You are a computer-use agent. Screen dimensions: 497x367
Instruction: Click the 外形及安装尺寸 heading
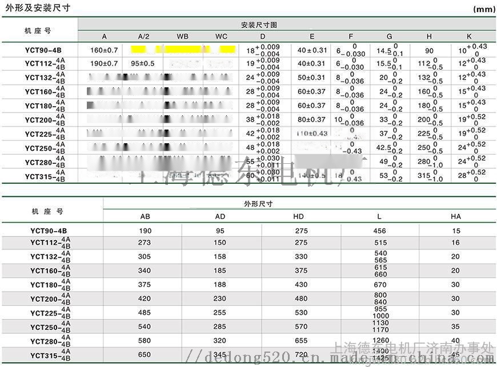38,7
